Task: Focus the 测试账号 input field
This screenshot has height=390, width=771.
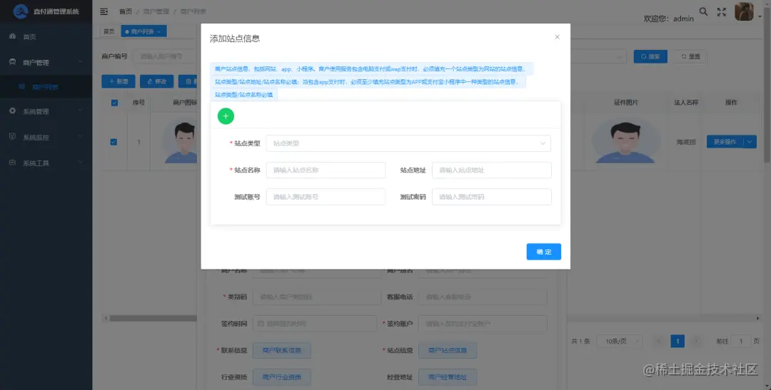Action: click(326, 197)
